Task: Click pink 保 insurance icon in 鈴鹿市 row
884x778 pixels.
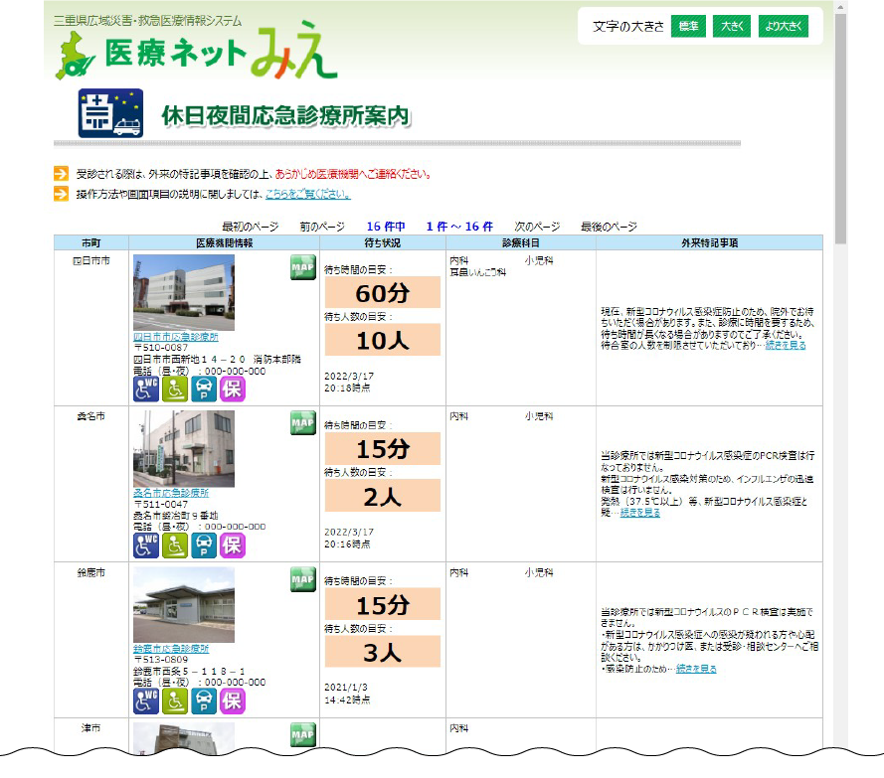Action: pyautogui.click(x=233, y=701)
